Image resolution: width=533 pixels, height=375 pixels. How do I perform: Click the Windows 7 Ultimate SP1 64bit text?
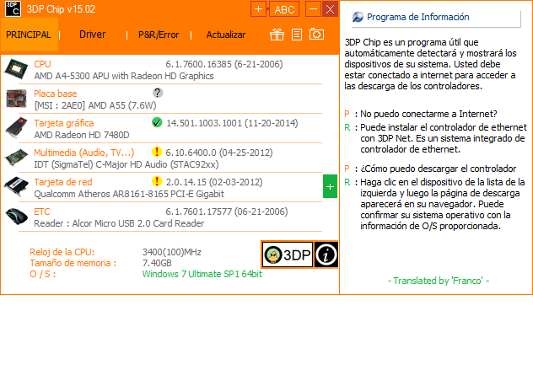(x=202, y=274)
